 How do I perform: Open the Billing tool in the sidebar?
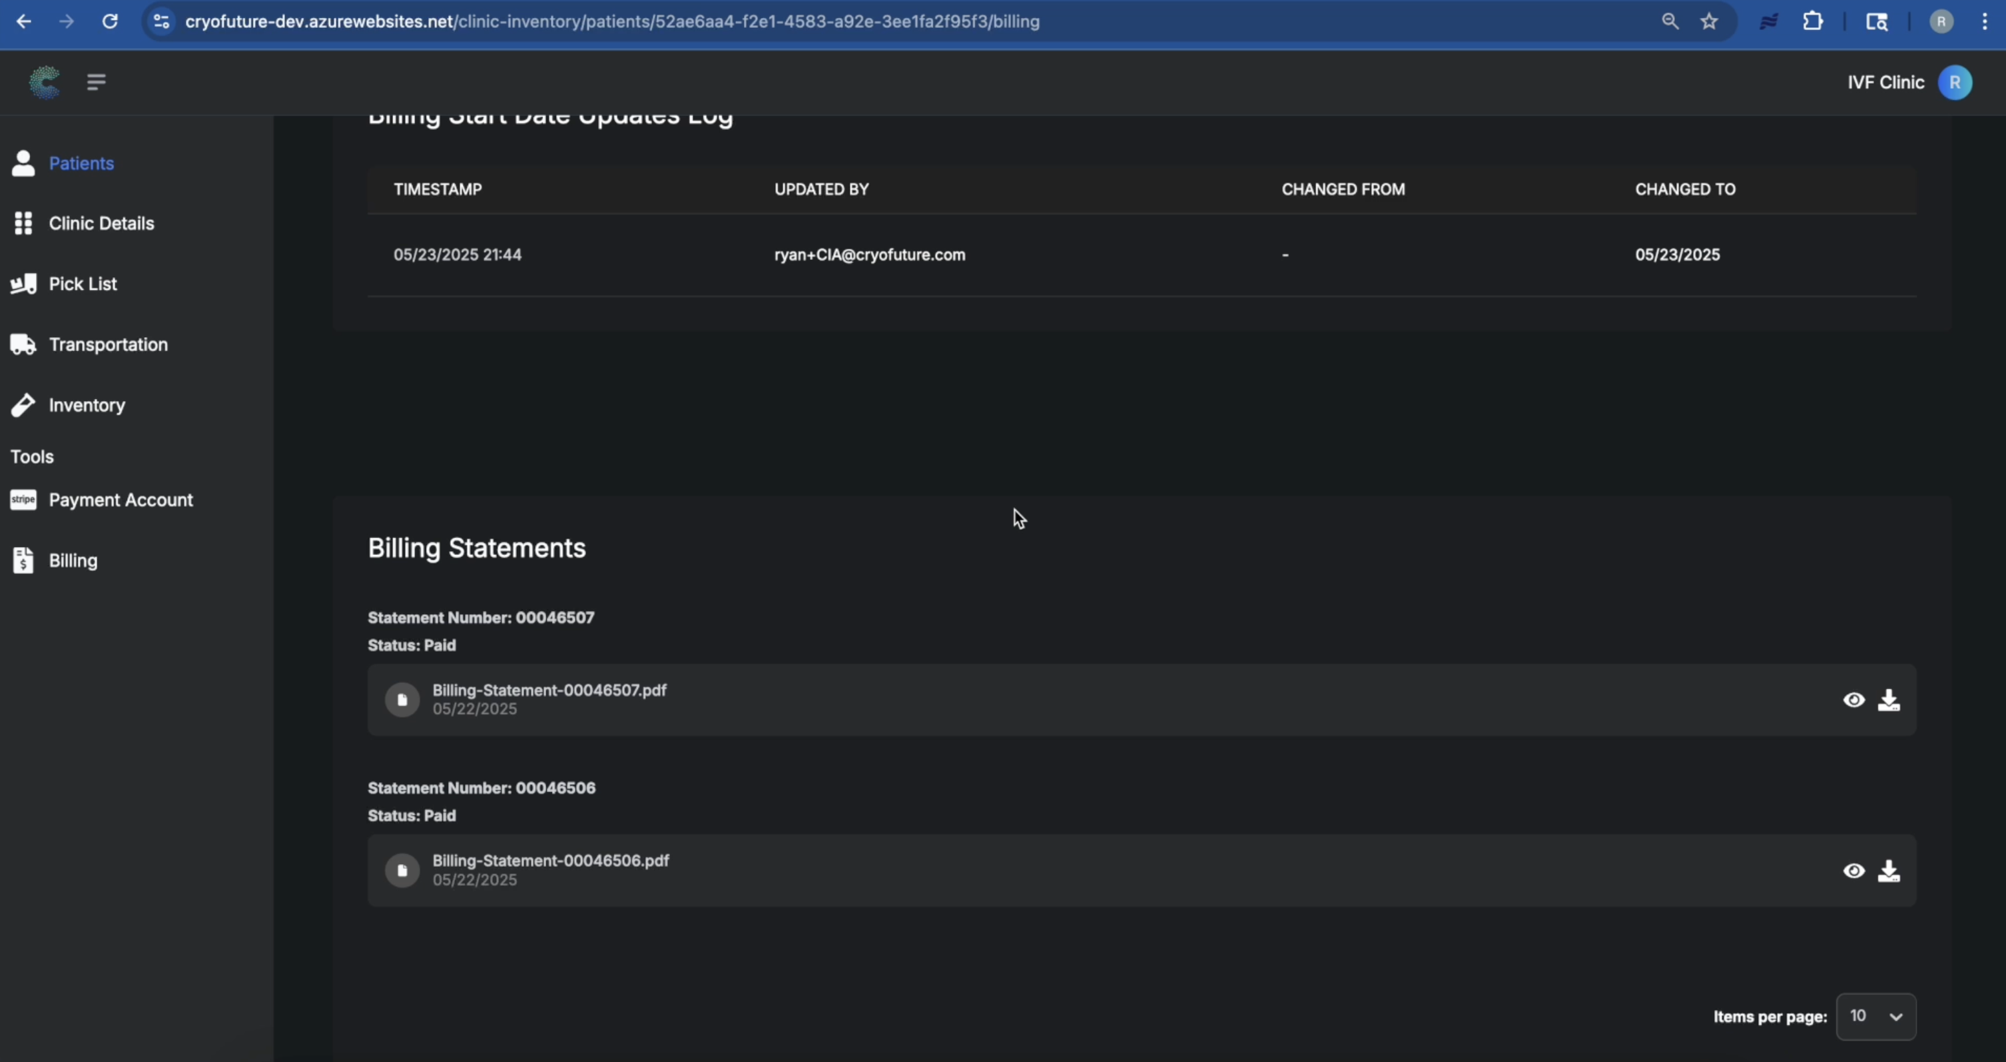click(73, 560)
